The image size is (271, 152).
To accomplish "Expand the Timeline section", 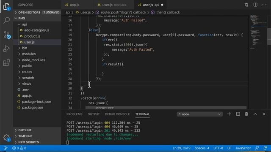I will tap(37, 136).
